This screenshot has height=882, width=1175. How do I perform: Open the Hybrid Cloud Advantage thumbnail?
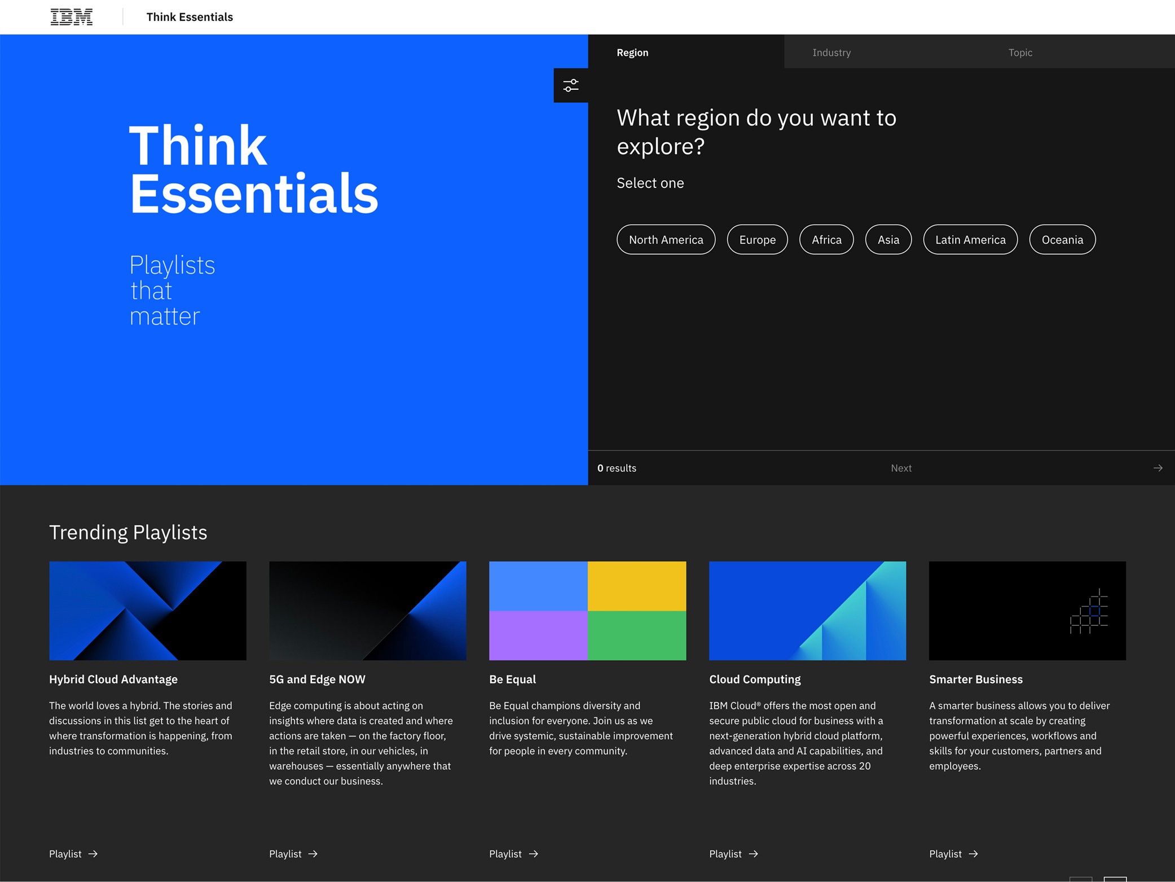(148, 611)
